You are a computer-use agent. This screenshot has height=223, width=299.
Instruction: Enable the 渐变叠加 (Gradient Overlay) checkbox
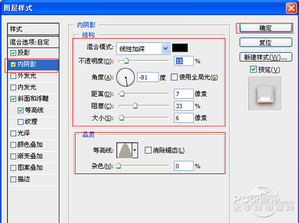(x=13, y=156)
